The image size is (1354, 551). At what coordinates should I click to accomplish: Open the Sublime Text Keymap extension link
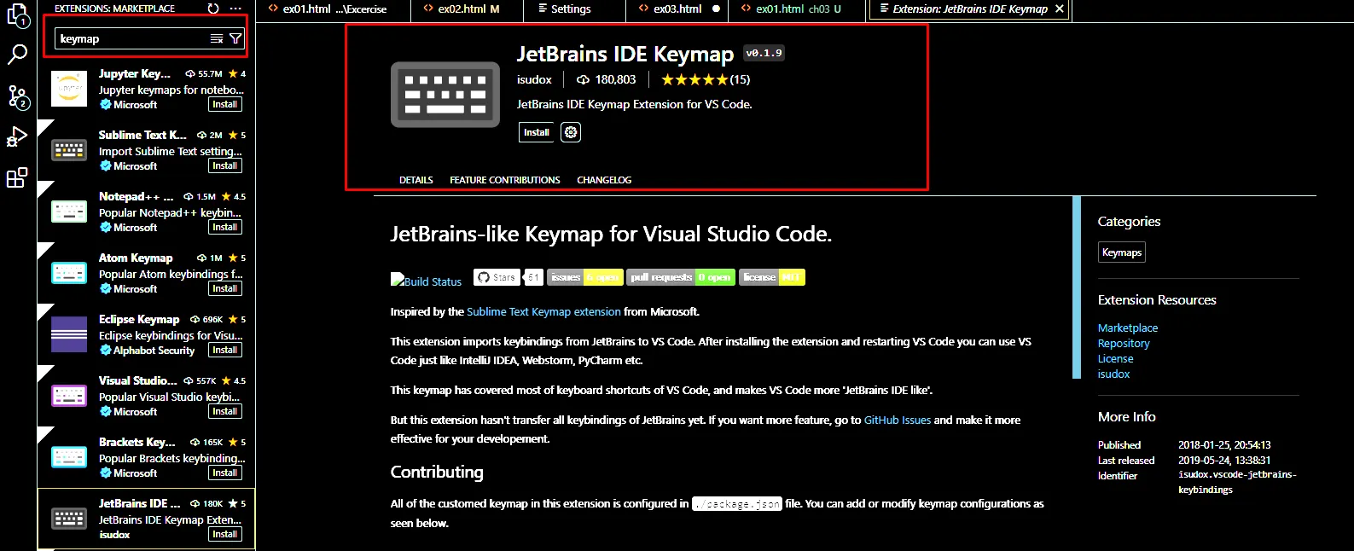[543, 311]
